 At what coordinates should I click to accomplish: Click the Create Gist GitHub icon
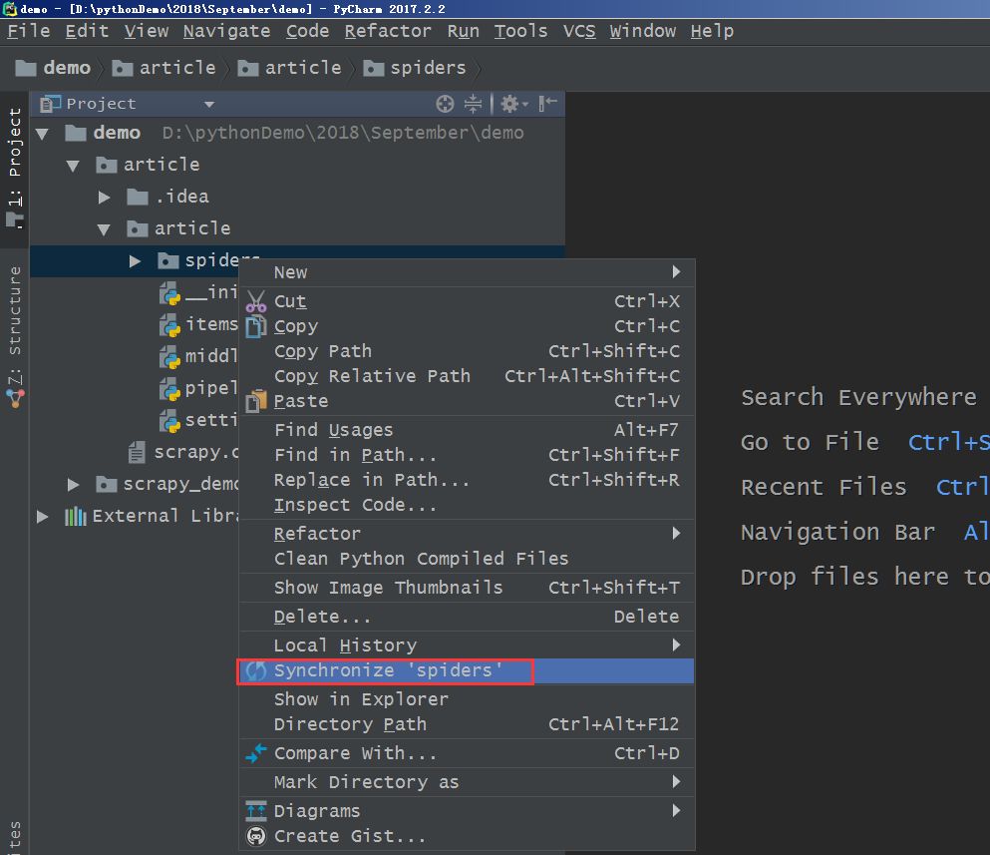pos(255,836)
